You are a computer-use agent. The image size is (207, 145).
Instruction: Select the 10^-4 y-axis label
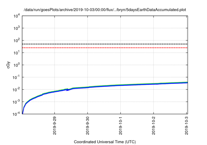(x=16, y=114)
